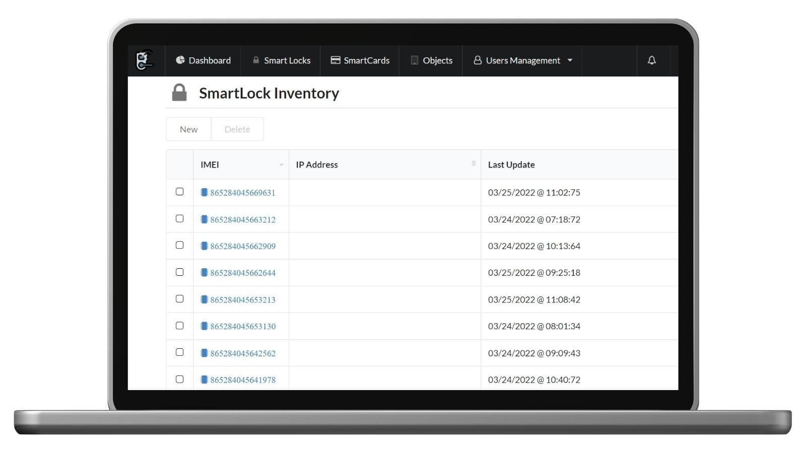The image size is (806, 453).
Task: Tick checkbox for lock 865284045669631
Action: pyautogui.click(x=179, y=192)
